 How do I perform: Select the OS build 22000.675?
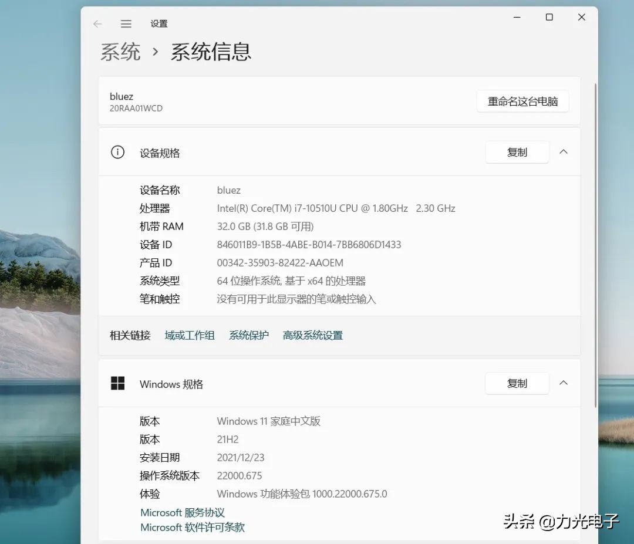coord(240,476)
